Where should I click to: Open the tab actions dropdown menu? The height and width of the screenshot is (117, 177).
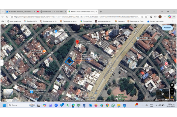click(2, 12)
